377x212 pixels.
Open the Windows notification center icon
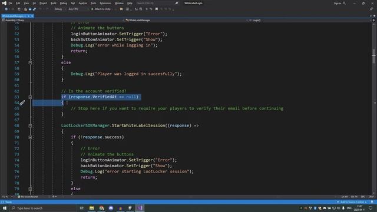(371, 208)
